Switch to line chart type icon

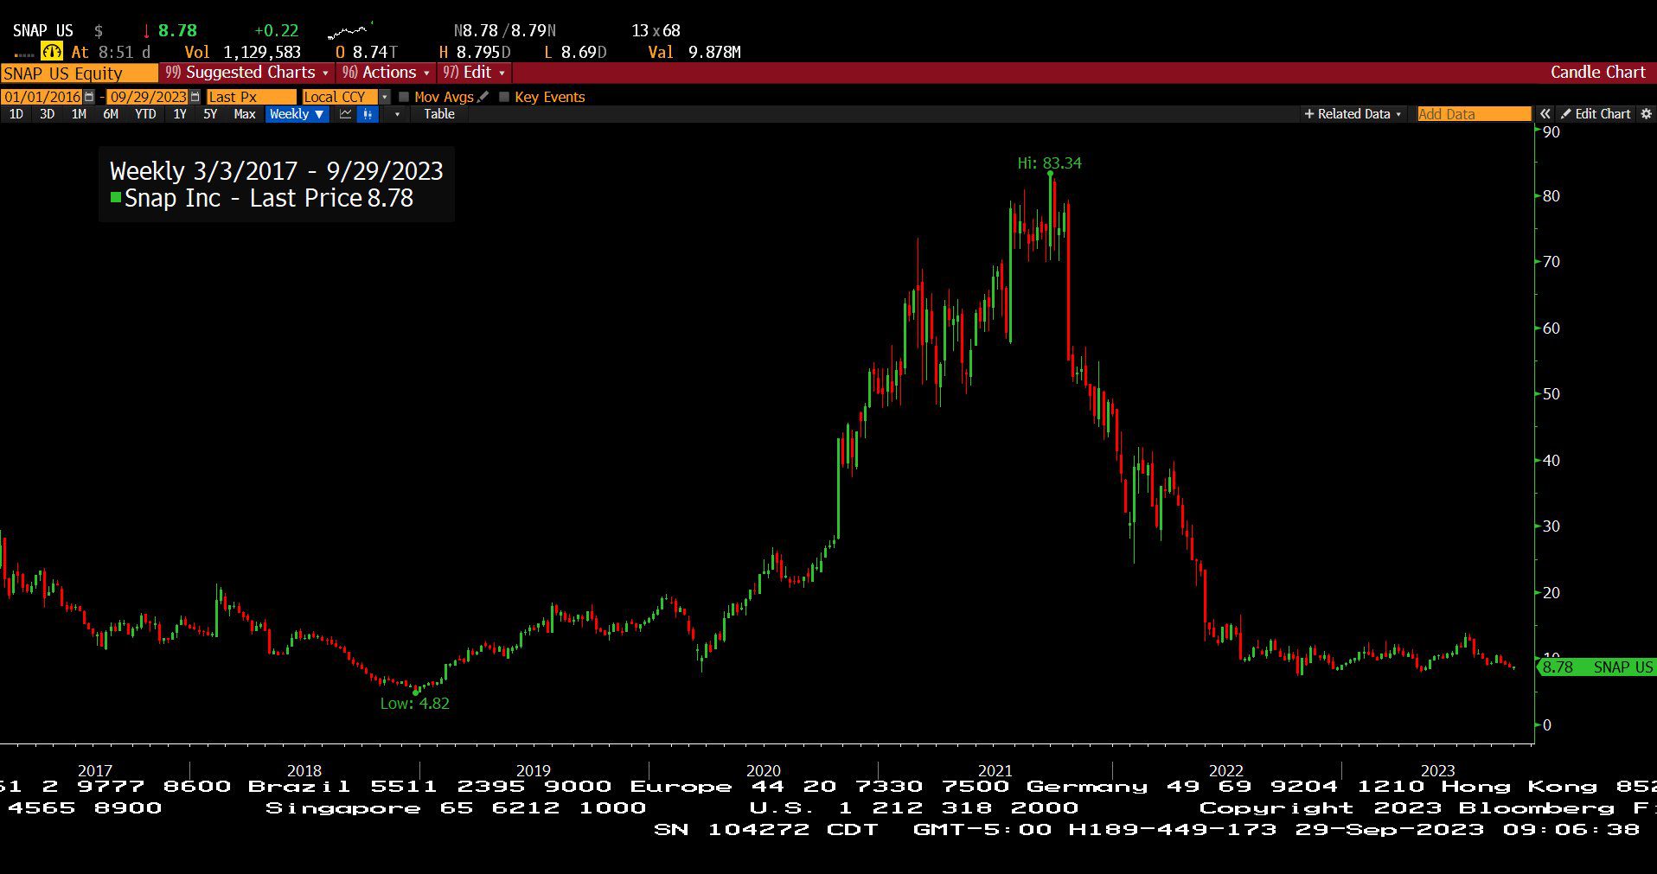pyautogui.click(x=345, y=114)
